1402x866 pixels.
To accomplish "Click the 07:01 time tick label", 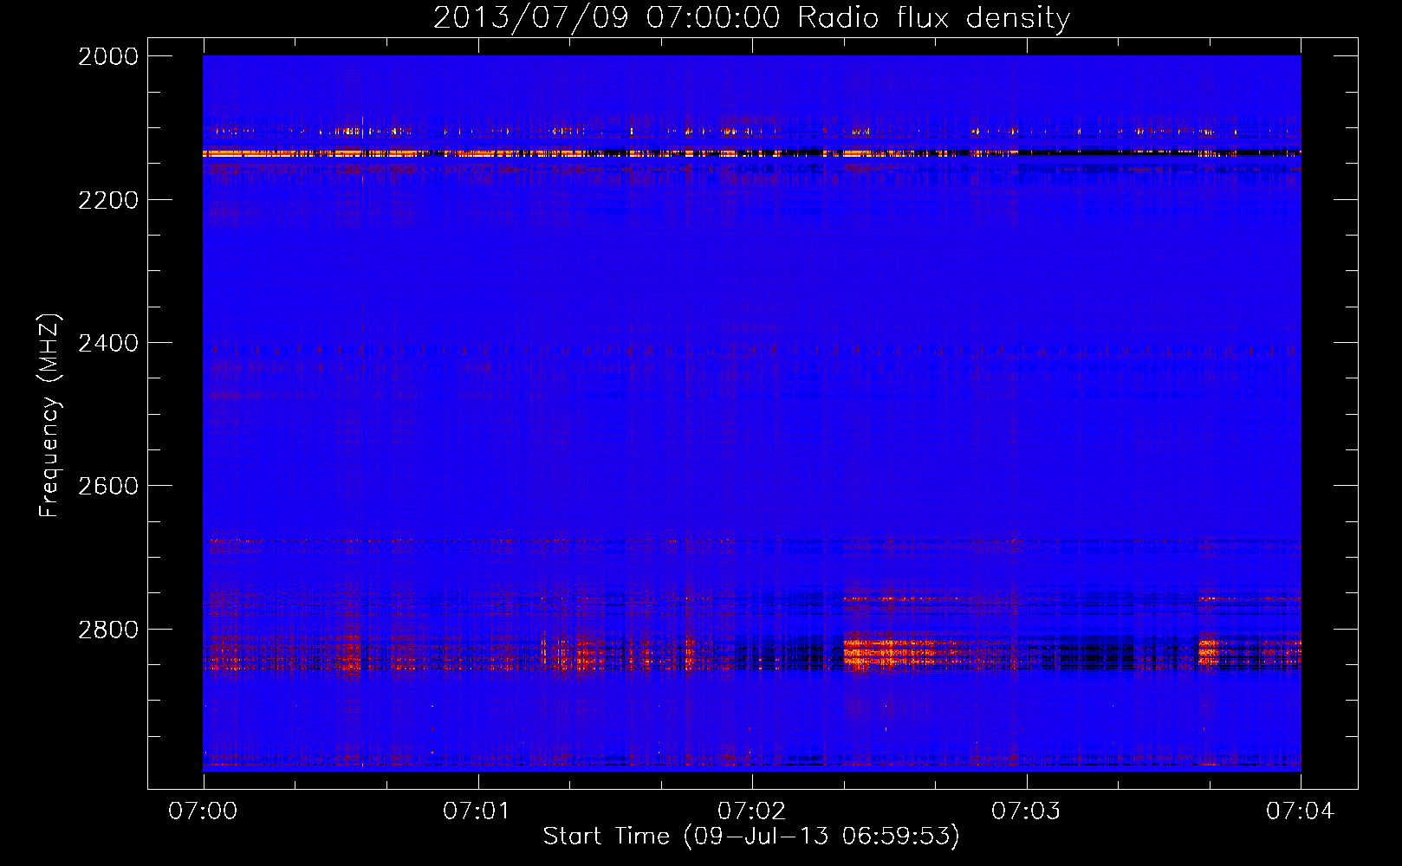I will point(477,811).
